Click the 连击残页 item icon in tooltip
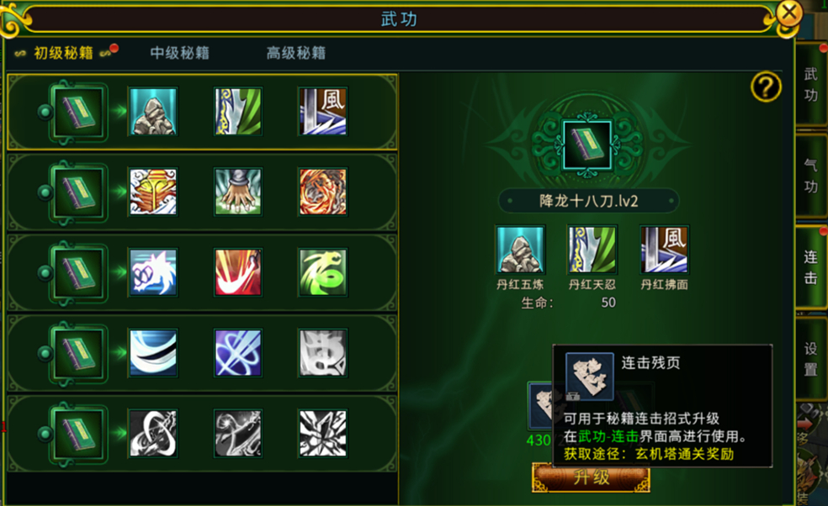Image resolution: width=828 pixels, height=506 pixels. point(589,377)
